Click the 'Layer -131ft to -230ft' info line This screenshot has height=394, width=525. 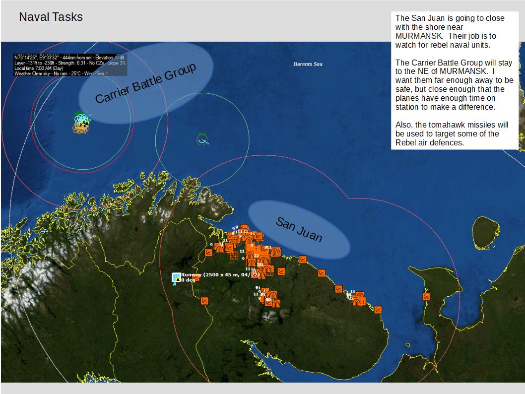tap(69, 63)
